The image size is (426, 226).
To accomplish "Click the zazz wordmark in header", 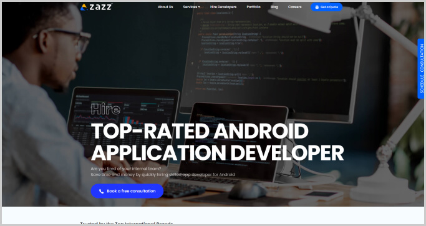I will [101, 7].
